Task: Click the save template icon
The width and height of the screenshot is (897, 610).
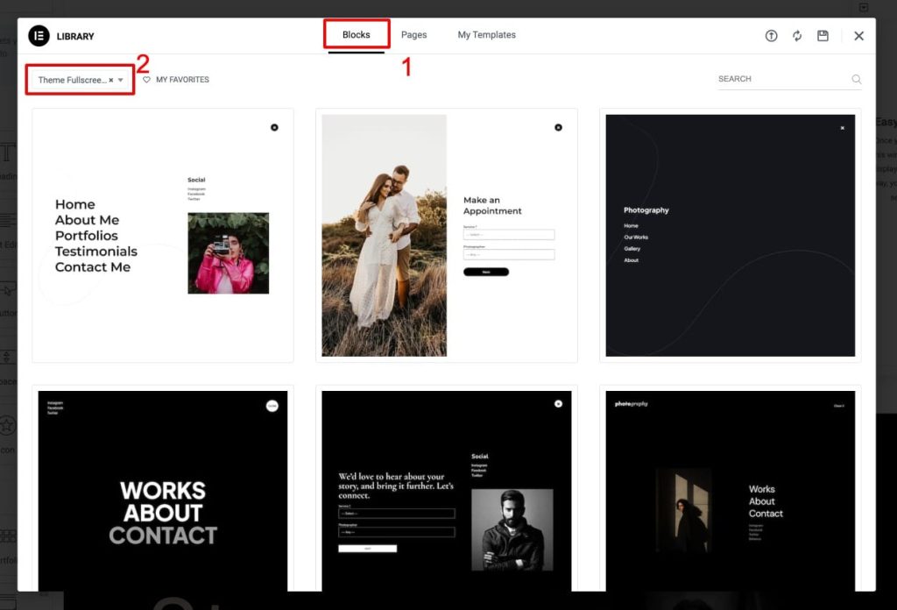Action: coord(823,36)
